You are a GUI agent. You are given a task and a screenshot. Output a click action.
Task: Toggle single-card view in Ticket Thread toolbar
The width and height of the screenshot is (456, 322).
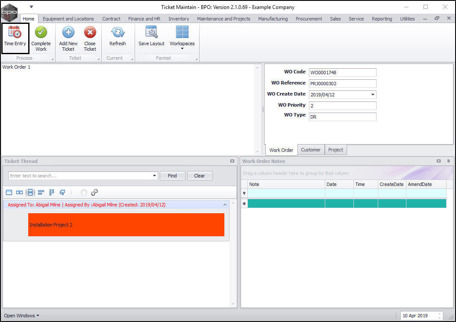coord(9,192)
